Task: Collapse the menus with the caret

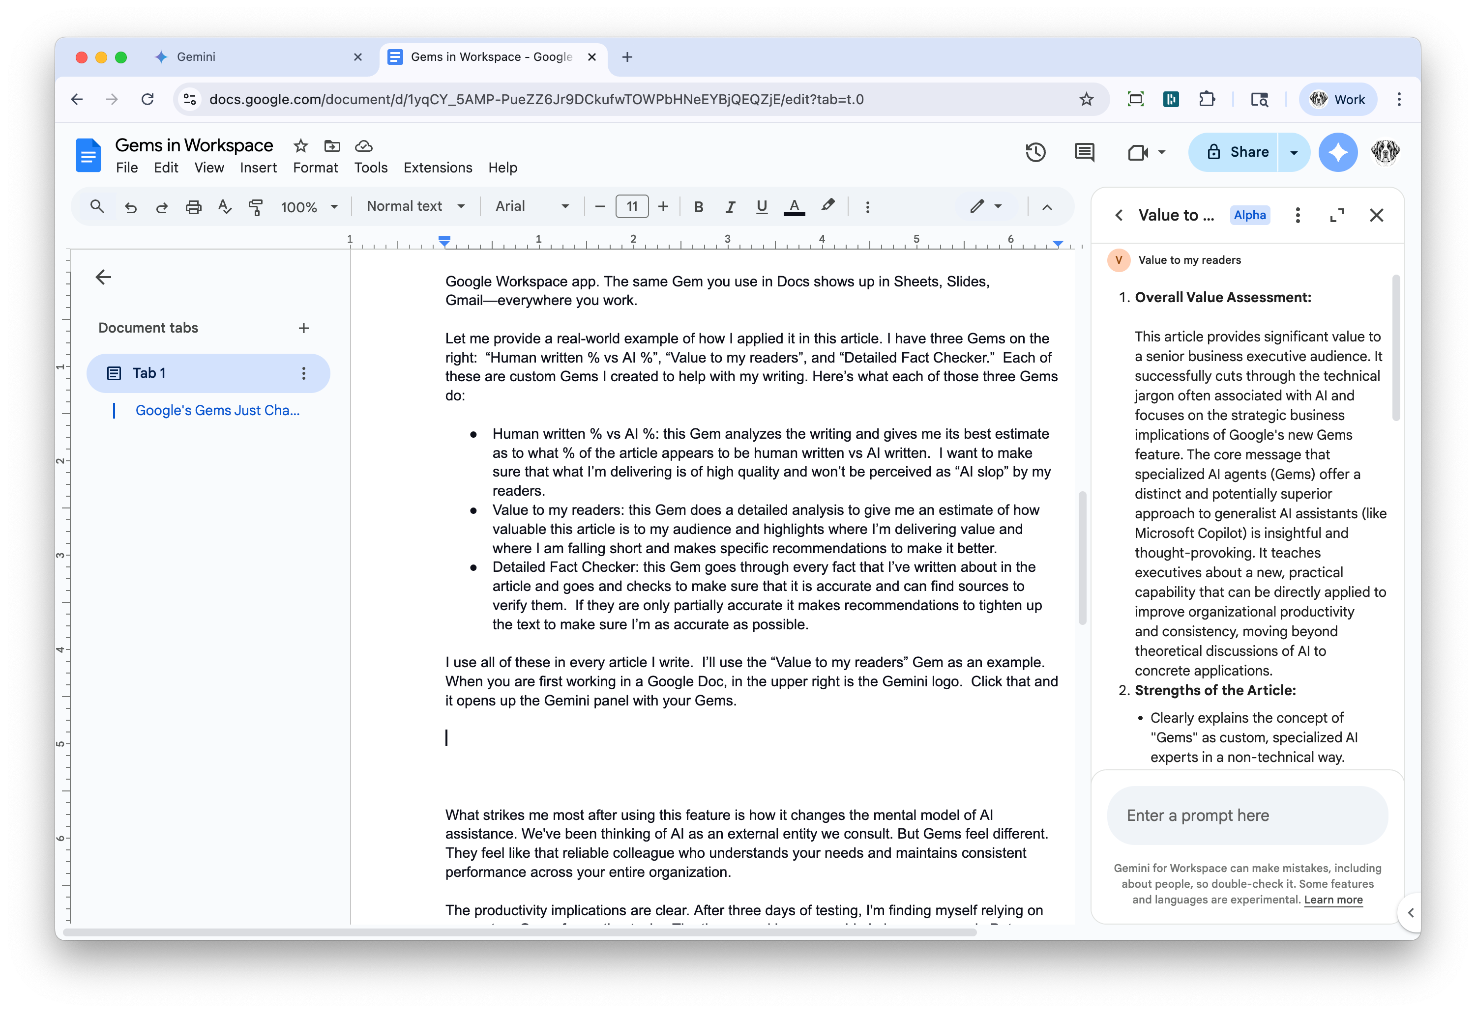Action: pos(1047,207)
